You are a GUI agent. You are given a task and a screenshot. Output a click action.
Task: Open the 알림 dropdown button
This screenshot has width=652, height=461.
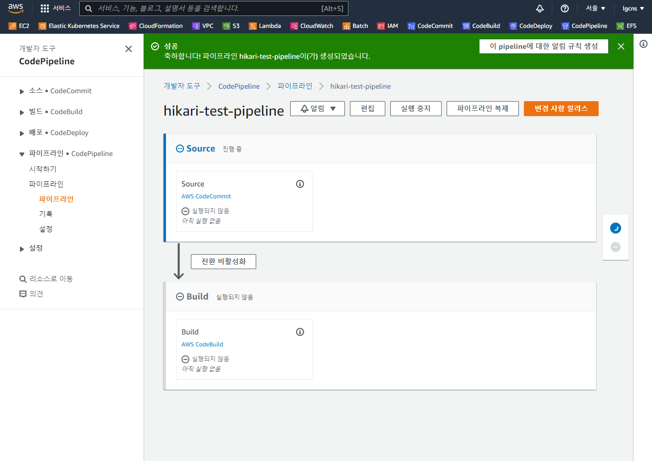tap(318, 109)
